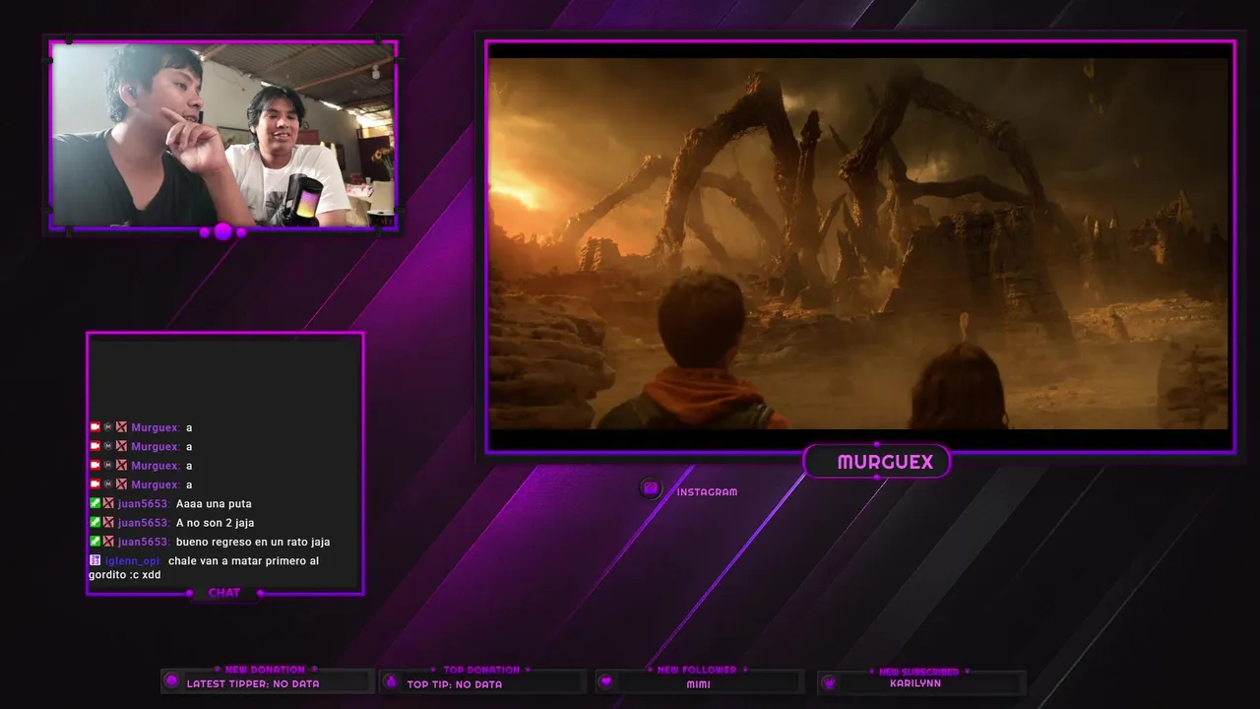Click the New Subscriber crown icon
Image resolution: width=1260 pixels, height=709 pixels.
click(830, 681)
